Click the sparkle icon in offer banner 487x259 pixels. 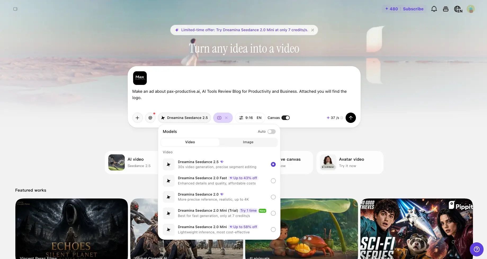(x=177, y=30)
